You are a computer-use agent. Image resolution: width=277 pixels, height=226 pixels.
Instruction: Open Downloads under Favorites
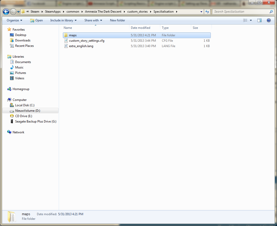(x=23, y=40)
